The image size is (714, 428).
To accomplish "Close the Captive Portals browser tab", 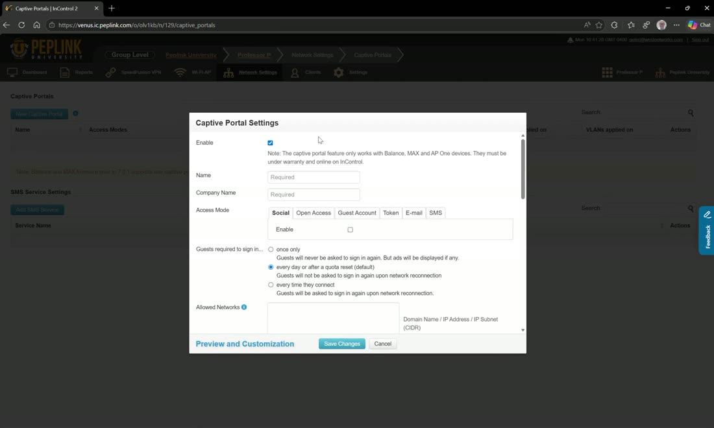I will pyautogui.click(x=96, y=8).
